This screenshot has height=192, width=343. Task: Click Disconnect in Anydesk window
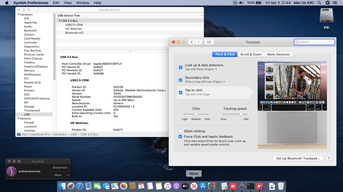coord(60,167)
